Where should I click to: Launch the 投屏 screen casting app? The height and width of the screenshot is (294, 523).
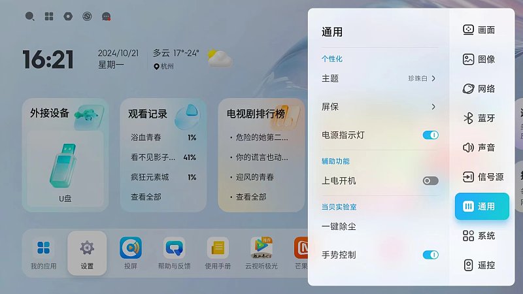130,248
